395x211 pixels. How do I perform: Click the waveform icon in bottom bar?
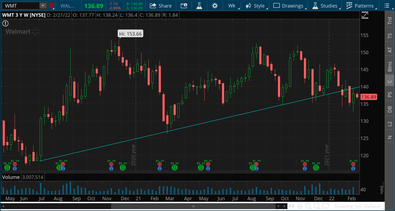292,206
